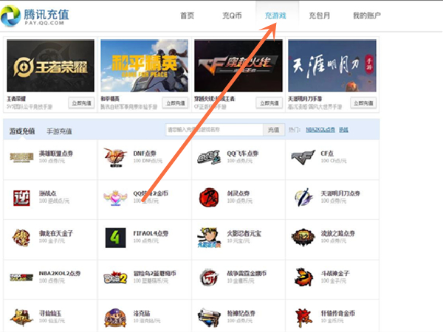Click 立即充值 under 天涯明月刀手游

coord(363,103)
